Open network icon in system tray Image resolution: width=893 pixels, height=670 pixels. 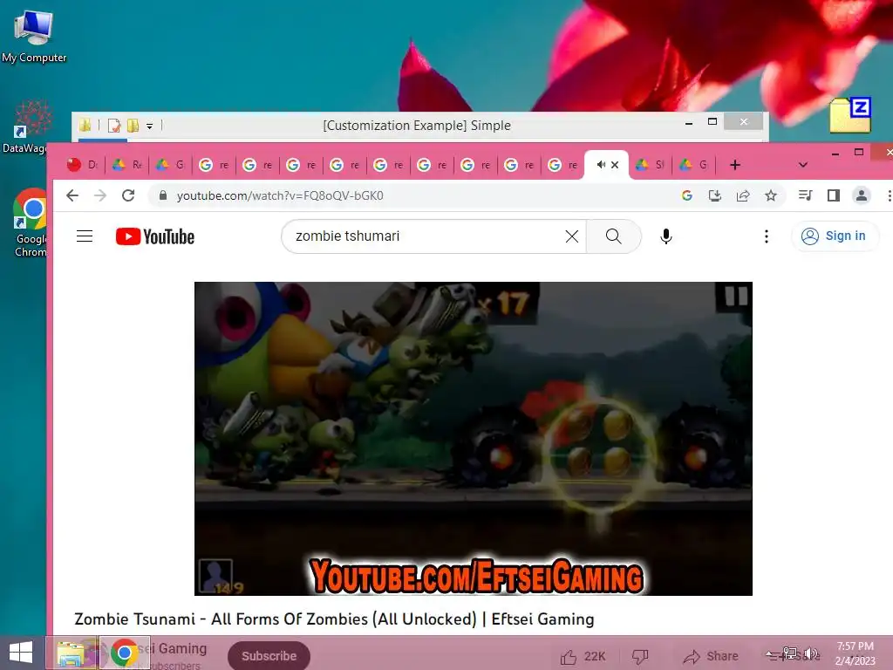790,653
